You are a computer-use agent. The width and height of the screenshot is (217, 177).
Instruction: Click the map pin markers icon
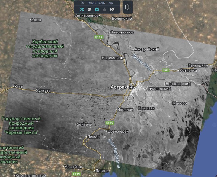coord(90,10)
